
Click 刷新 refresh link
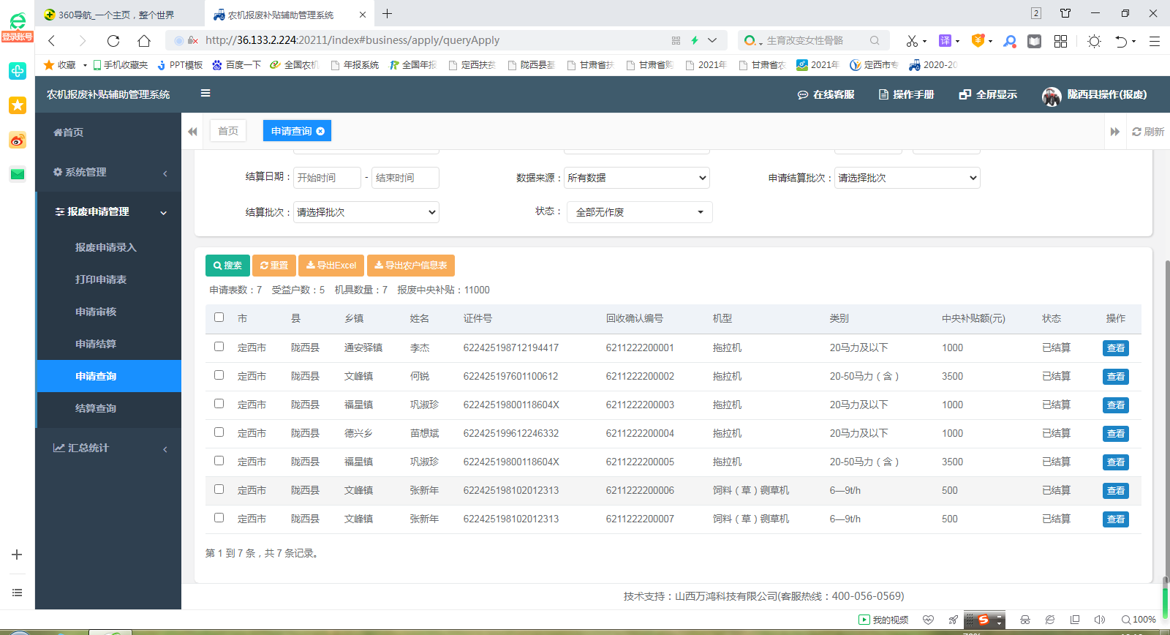(1148, 132)
